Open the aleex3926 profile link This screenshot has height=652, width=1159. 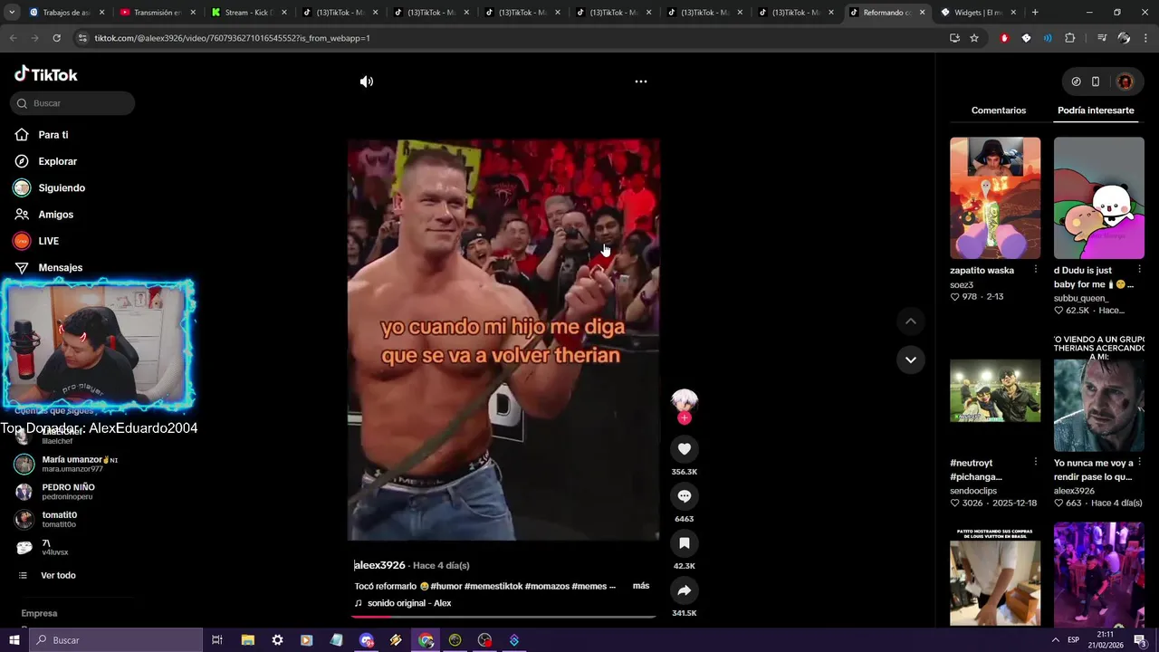click(379, 565)
